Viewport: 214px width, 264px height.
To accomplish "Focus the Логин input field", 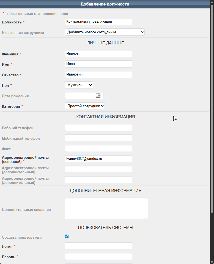I will click(x=98, y=246).
